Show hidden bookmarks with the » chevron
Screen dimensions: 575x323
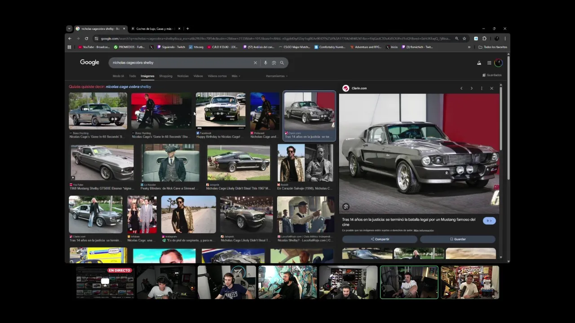click(x=469, y=47)
